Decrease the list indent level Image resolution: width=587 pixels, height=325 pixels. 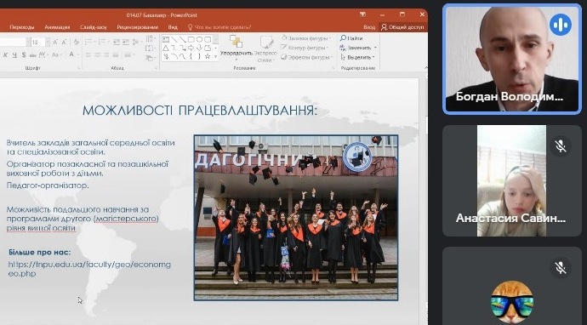click(x=117, y=42)
